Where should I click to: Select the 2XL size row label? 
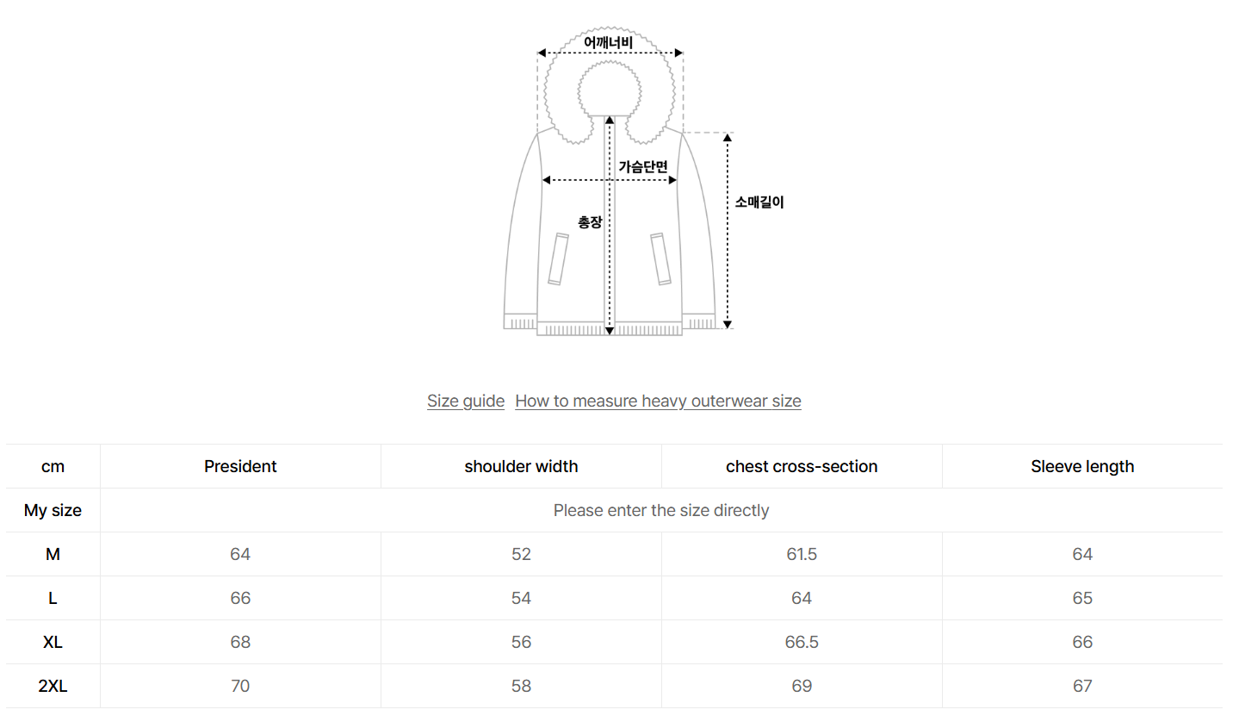(53, 686)
